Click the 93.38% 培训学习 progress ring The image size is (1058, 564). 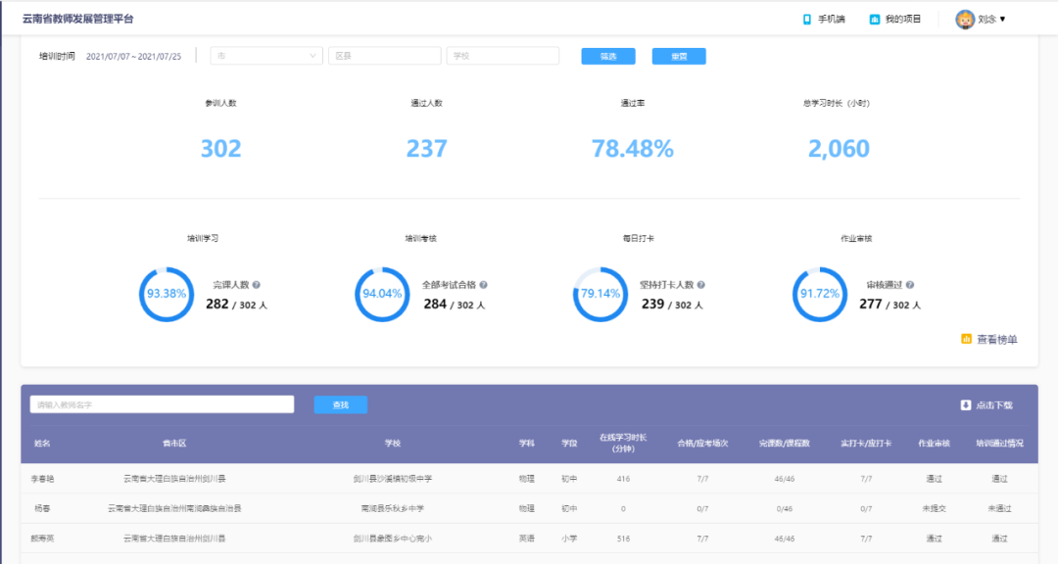[x=167, y=294]
